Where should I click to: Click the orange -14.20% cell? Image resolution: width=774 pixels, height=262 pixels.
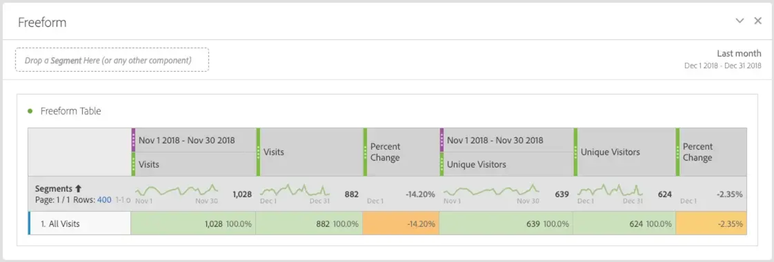click(x=401, y=224)
